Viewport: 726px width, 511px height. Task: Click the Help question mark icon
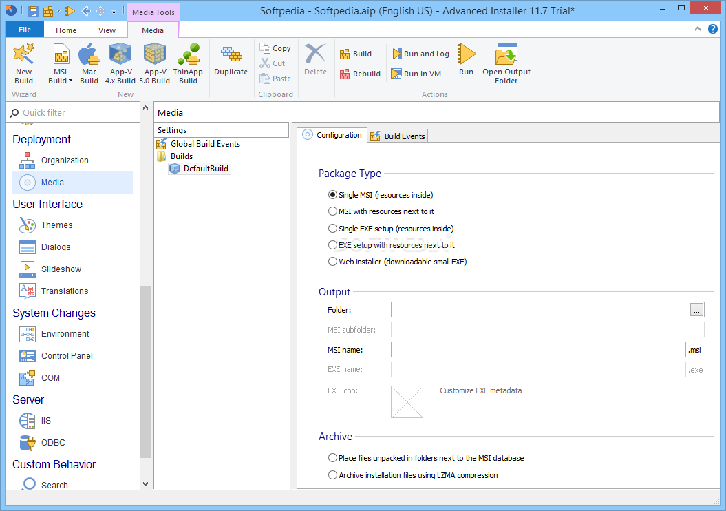[713, 29]
